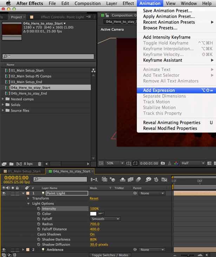Screen dimensions: 216x257
Task: Take a snapshot with camera icon
Action: coord(163,163)
